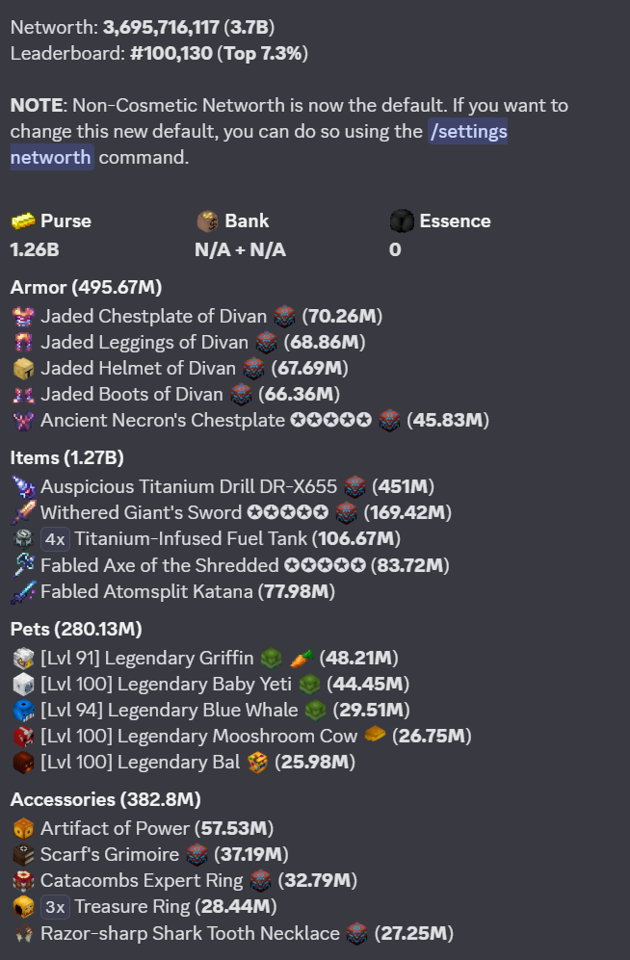Click the Bank money bag icon

pos(207,221)
